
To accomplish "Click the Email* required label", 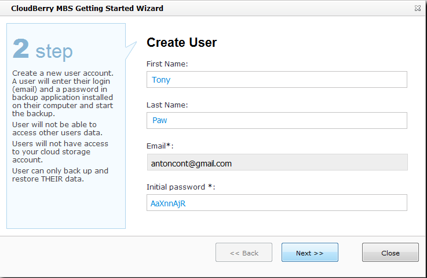I will (160, 146).
